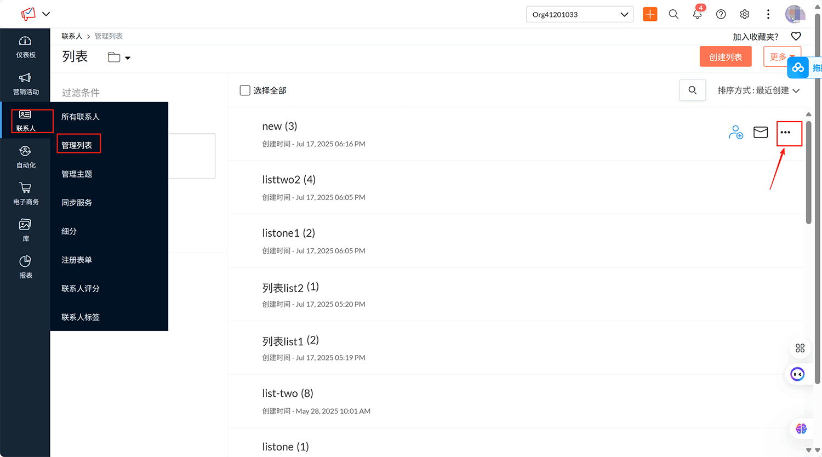This screenshot has height=457, width=822.
Task: Expand the folder dropdown beside list title
Action: click(119, 58)
